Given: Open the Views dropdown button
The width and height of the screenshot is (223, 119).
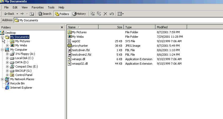Looking at the screenshot, I should (x=121, y=14).
